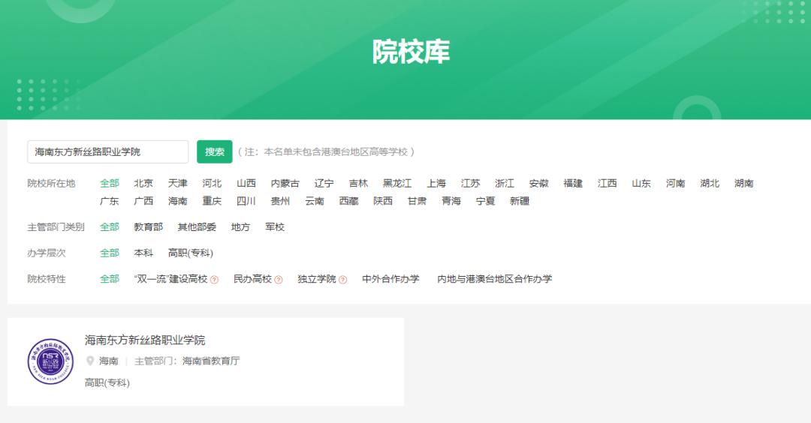
Task: Click 海南省教育厅 in result card
Action: point(211,361)
